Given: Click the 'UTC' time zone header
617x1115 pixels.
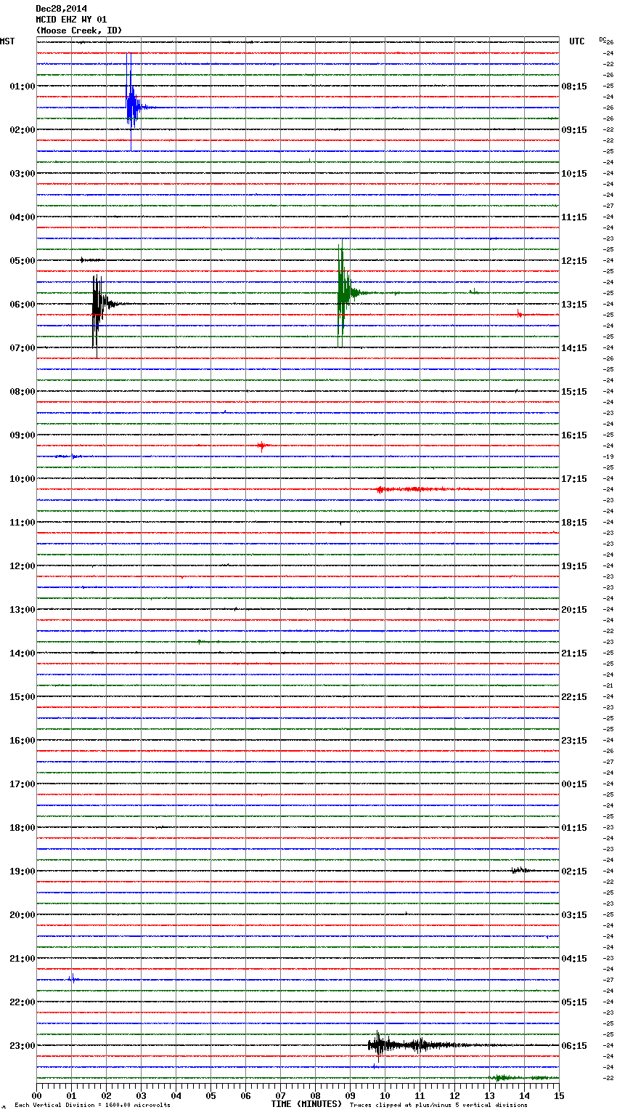Looking at the screenshot, I should [577, 41].
